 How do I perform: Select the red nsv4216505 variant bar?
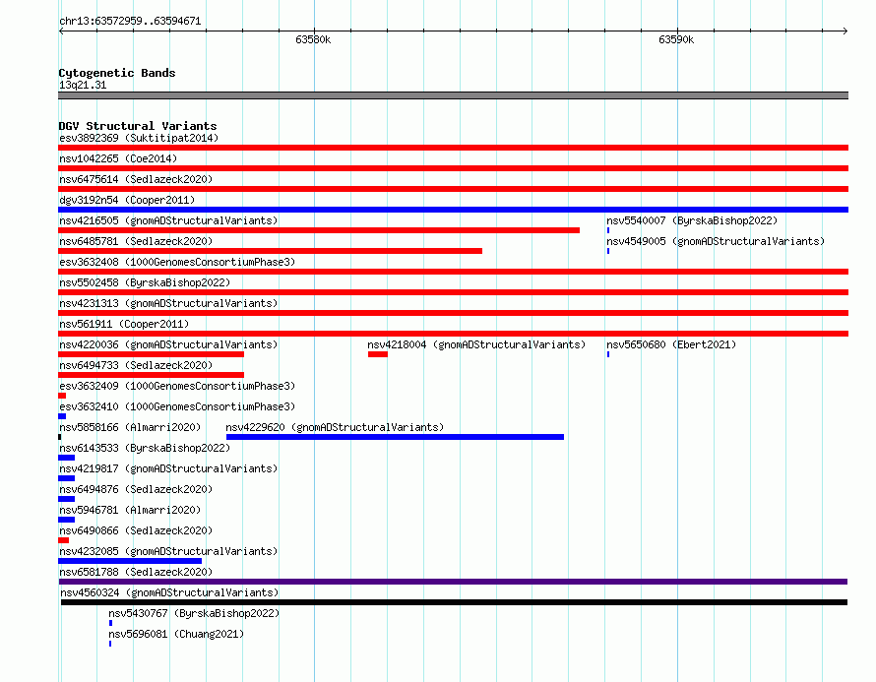319,230
